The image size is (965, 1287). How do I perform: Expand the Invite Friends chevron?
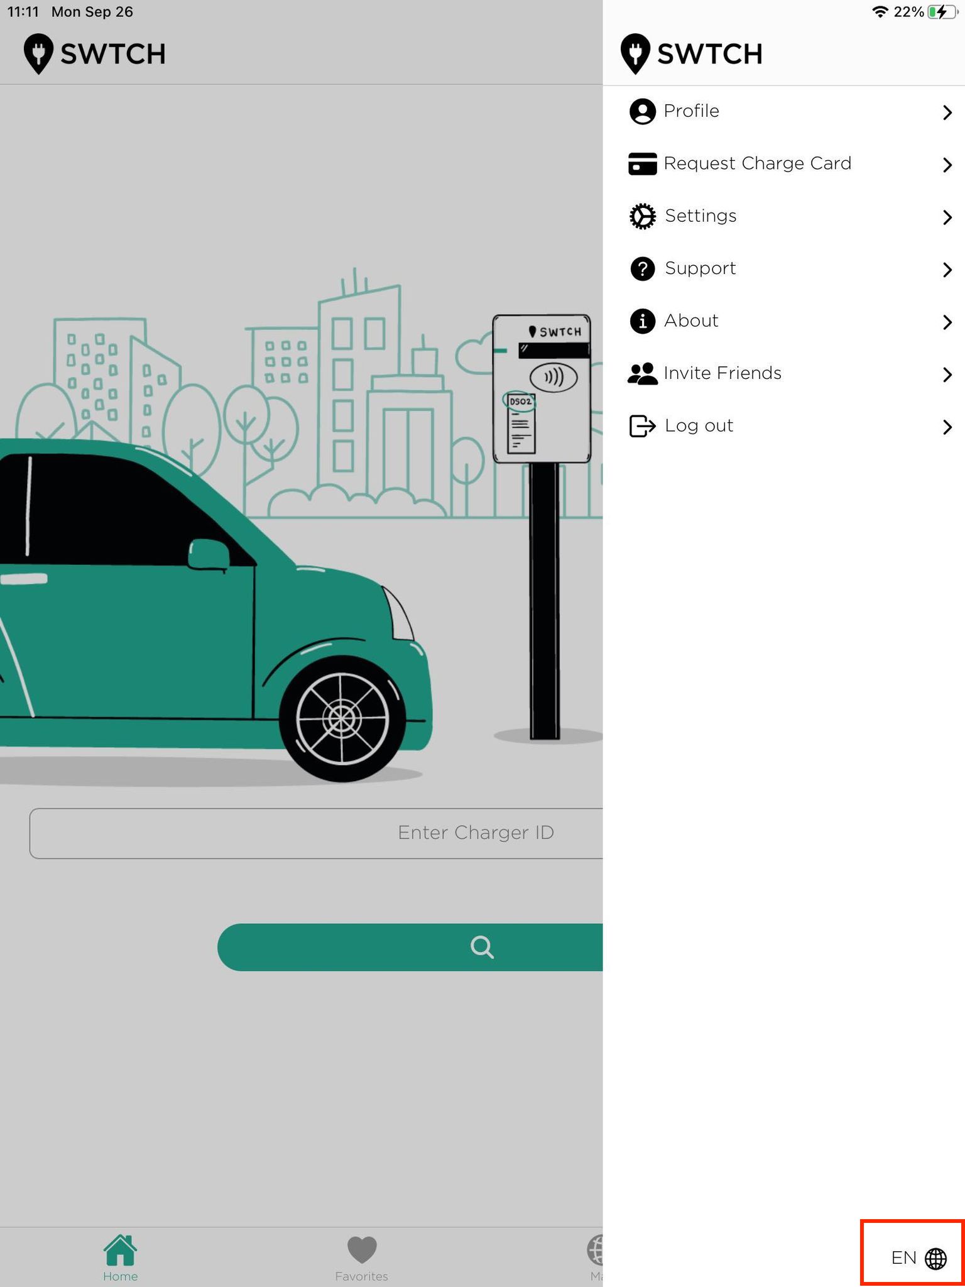coord(947,375)
